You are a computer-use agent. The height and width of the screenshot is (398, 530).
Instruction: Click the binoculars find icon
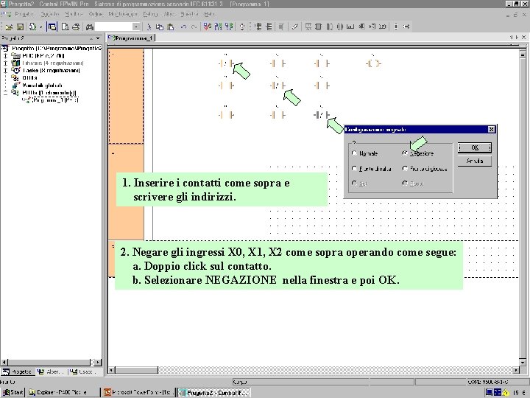coord(90,27)
